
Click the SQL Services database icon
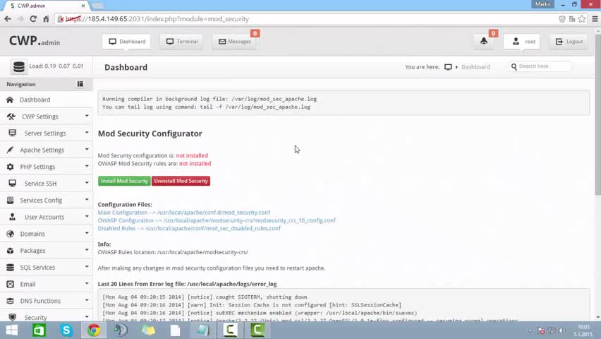(10, 267)
